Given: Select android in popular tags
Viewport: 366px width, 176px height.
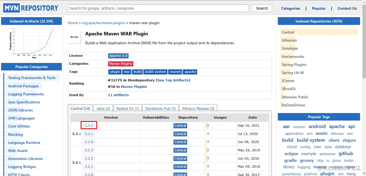Looking at the screenshot, I should 317,126.
